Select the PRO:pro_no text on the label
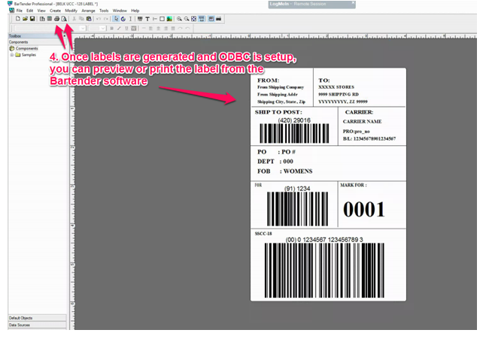 pyautogui.click(x=356, y=132)
